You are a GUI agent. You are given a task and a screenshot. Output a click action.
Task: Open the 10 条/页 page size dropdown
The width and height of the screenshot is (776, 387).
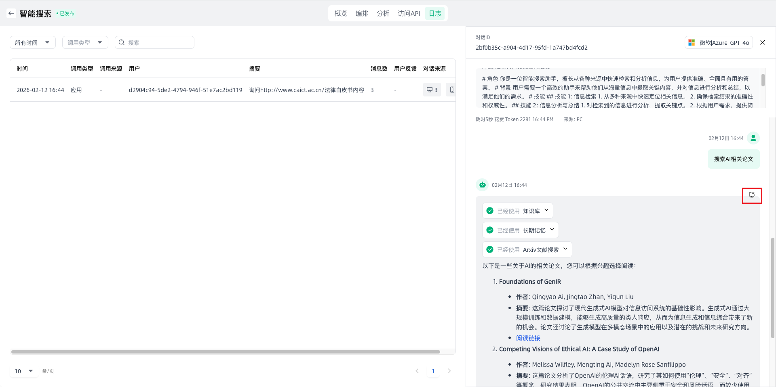(24, 371)
